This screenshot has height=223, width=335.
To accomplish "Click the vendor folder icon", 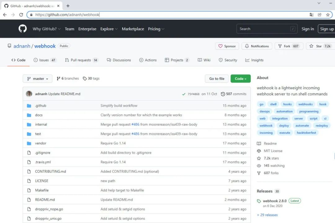I will tap(29, 143).
